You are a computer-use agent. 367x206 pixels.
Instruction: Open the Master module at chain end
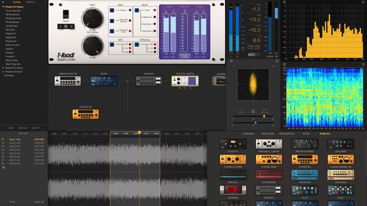tap(219, 81)
